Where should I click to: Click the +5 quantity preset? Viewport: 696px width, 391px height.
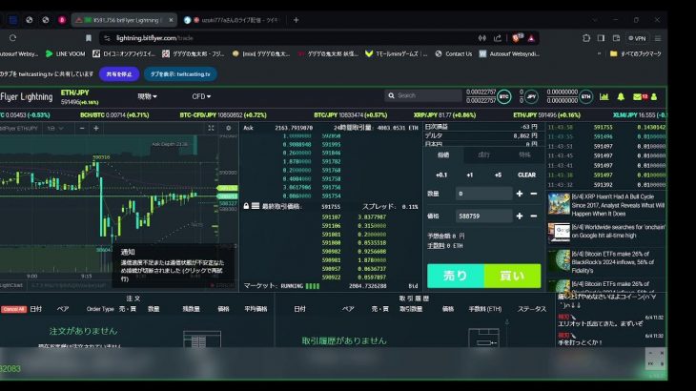(498, 175)
